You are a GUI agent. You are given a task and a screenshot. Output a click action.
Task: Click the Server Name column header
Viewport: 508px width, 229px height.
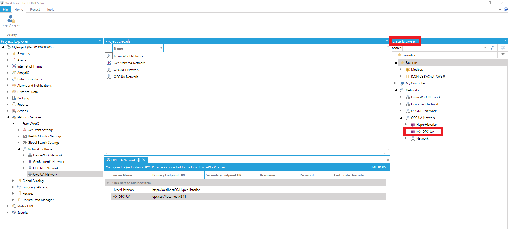point(131,175)
